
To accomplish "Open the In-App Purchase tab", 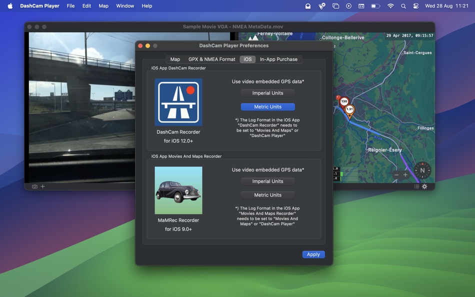I will [278, 59].
